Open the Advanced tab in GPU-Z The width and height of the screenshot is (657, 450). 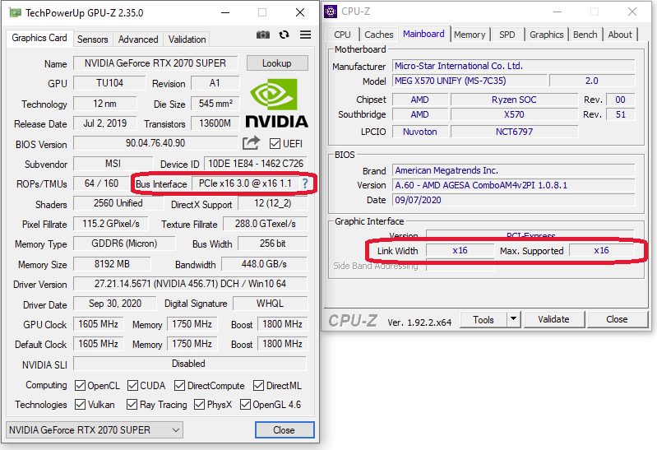(138, 39)
